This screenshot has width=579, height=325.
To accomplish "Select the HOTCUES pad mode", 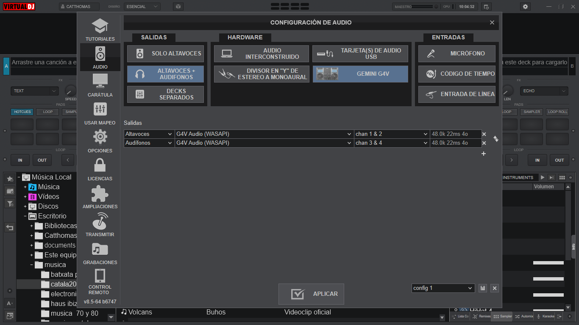I will [x=22, y=112].
